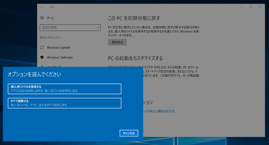The image size is (269, 145).
Task: Choose the すべて削除する option
Action: pos(64,103)
